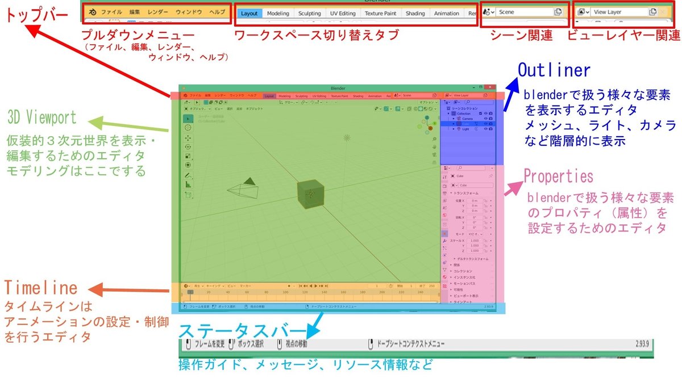This screenshot has height=383, width=682.
Task: Open ファイル menu in the enlarged top bar
Action: point(111,12)
